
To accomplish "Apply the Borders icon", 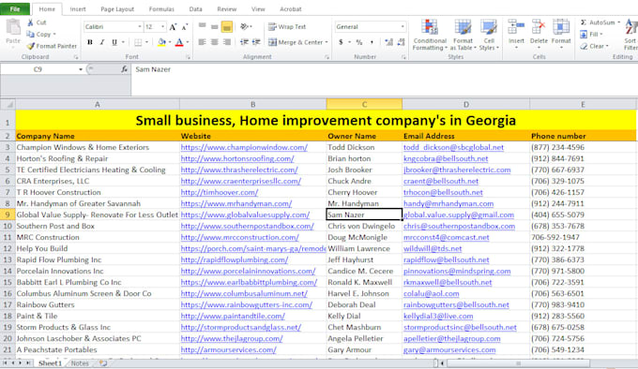I will [138, 42].
